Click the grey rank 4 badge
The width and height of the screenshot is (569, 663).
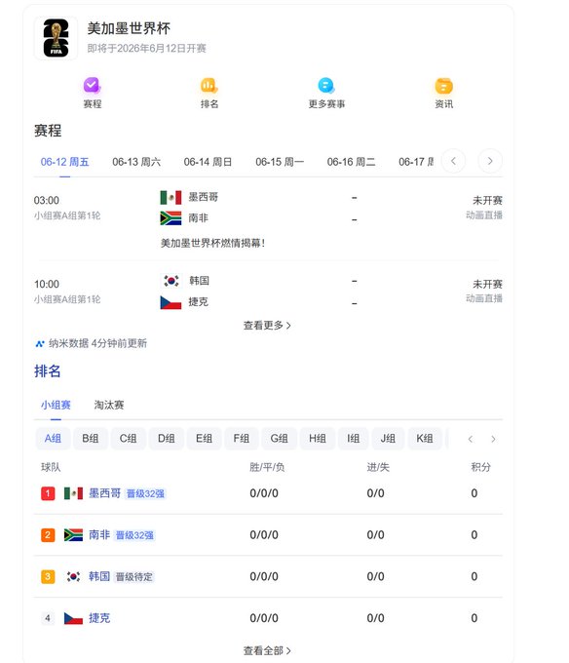48,618
